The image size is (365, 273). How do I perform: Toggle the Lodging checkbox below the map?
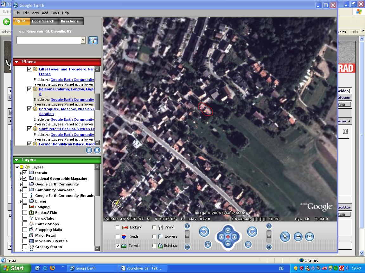118,227
